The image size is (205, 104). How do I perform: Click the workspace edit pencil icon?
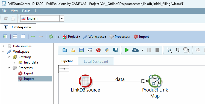click(x=107, y=50)
